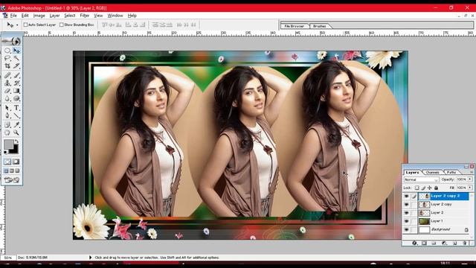Select the Dodge tool
Screen dimensions: 476x268
[16, 98]
